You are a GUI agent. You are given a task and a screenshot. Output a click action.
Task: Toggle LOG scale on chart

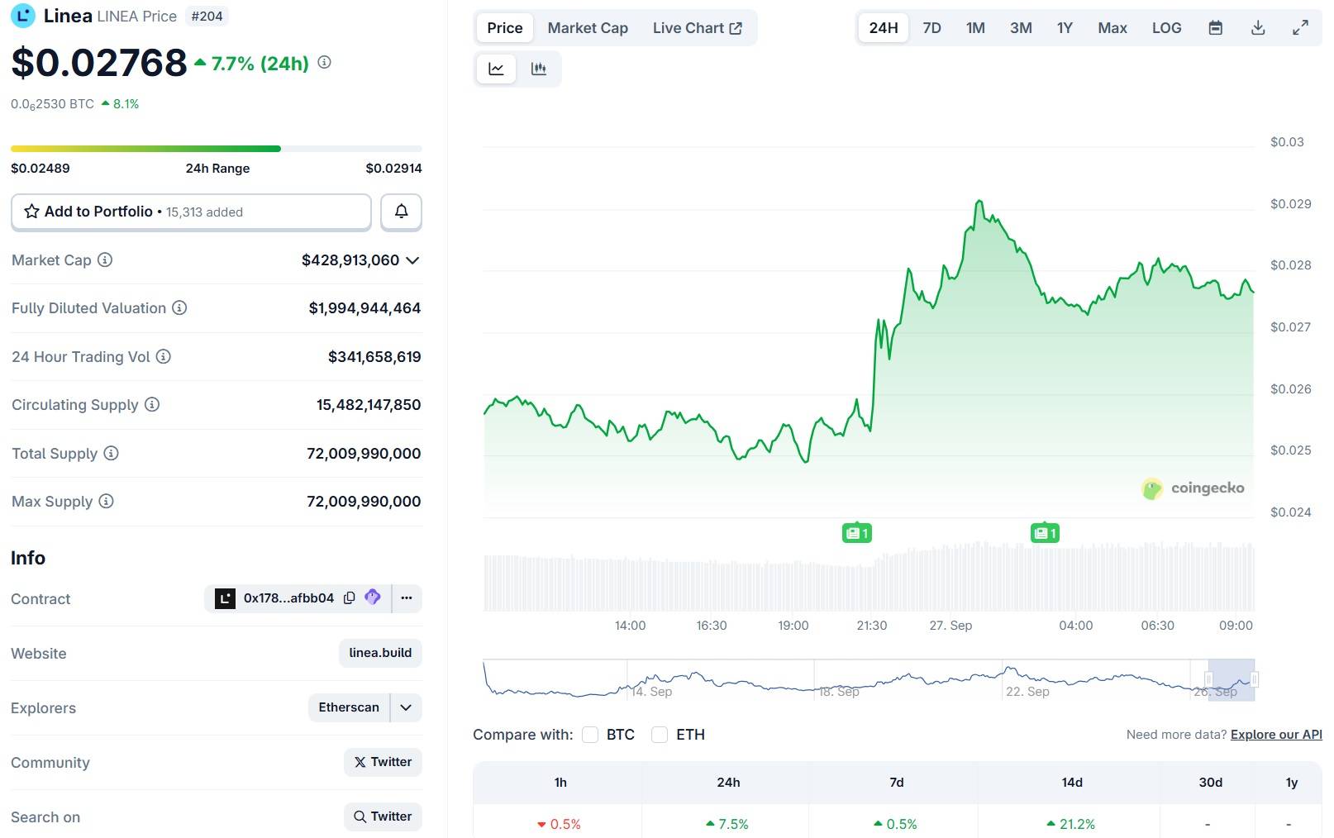click(x=1166, y=27)
